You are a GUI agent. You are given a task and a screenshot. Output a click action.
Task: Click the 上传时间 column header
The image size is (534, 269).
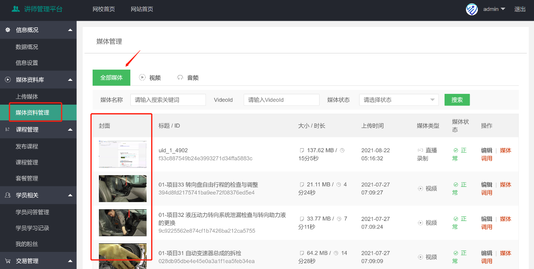373,126
